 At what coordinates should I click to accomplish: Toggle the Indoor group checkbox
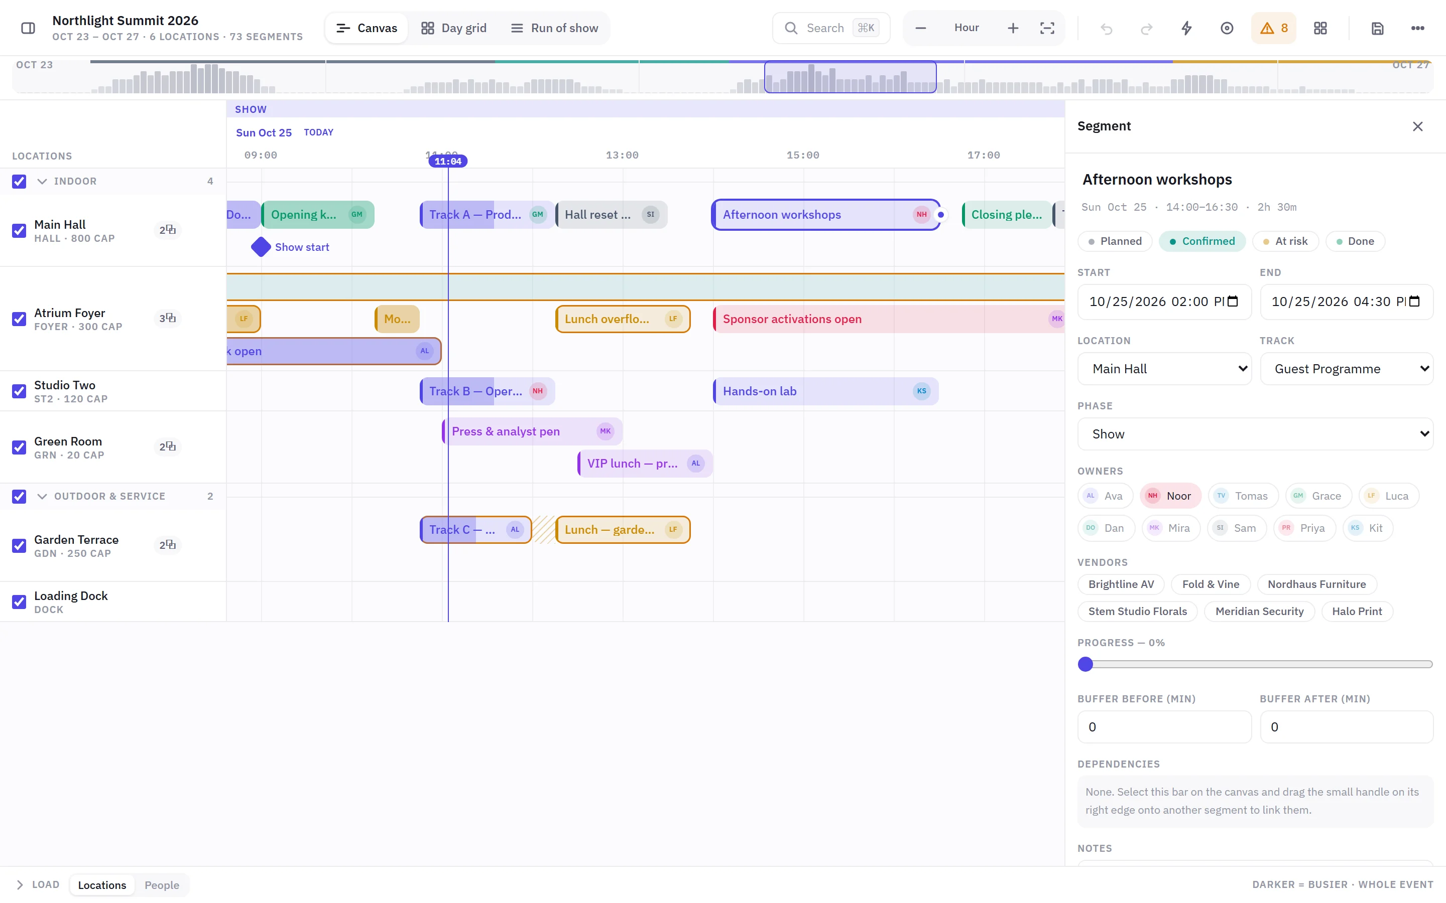pos(19,181)
